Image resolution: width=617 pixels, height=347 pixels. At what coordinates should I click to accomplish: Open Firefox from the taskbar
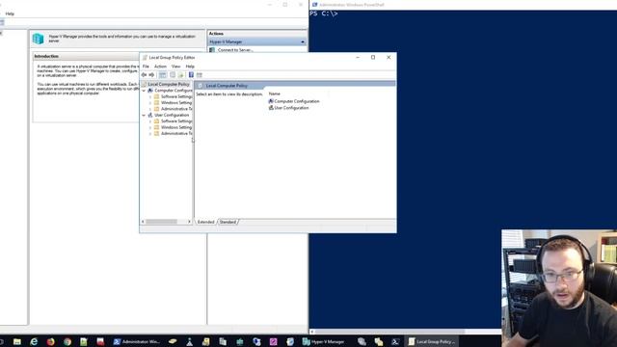(x=50, y=341)
